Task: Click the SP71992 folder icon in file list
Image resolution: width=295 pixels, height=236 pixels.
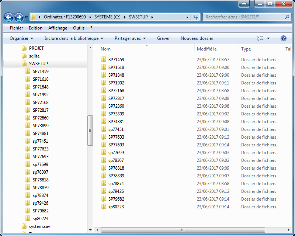Action: coord(104,83)
